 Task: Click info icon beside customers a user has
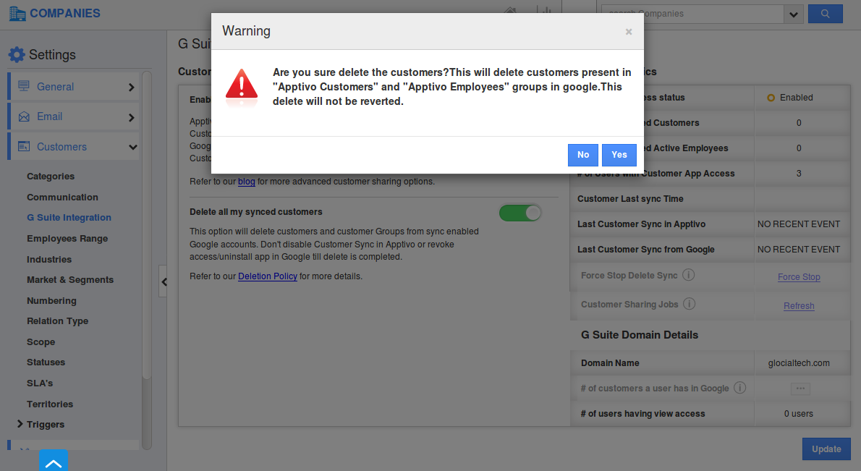[740, 388]
